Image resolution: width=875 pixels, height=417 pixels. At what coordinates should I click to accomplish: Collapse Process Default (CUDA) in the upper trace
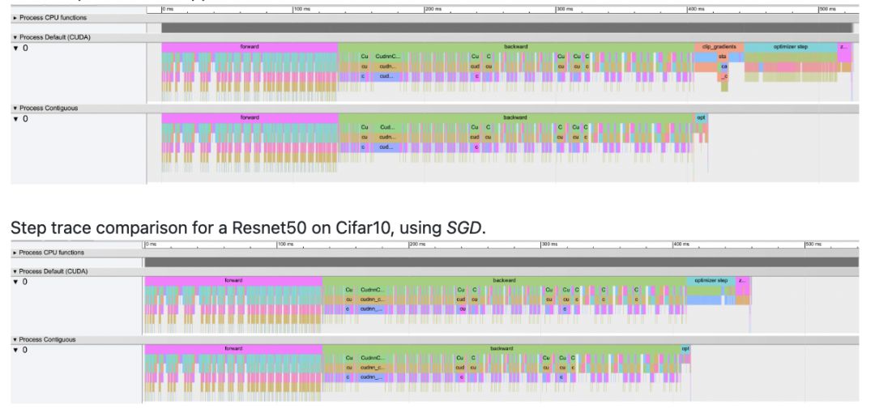tap(15, 37)
